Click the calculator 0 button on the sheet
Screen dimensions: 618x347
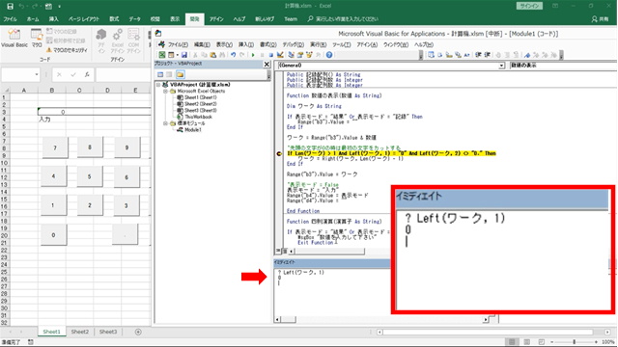tap(54, 235)
